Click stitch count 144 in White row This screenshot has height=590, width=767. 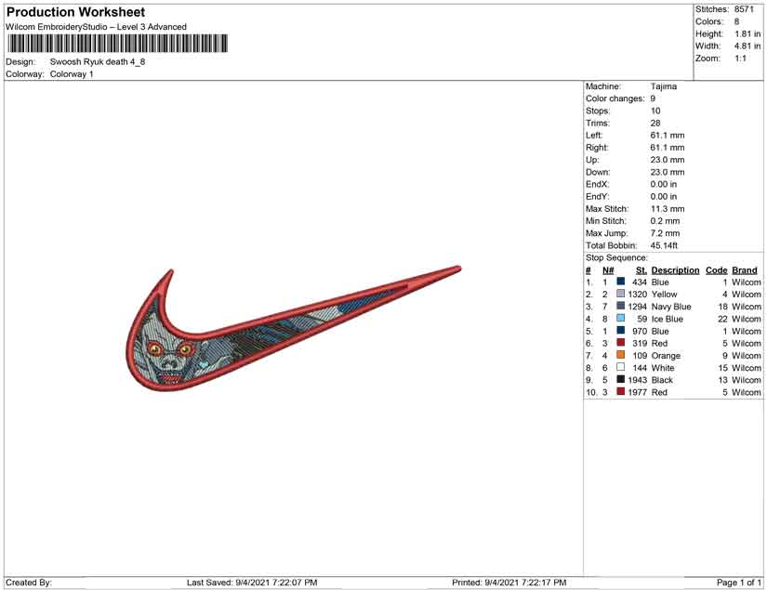coord(640,368)
